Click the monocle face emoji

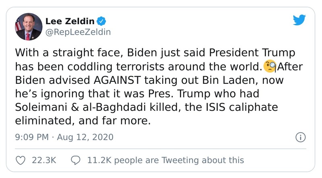[269, 66]
